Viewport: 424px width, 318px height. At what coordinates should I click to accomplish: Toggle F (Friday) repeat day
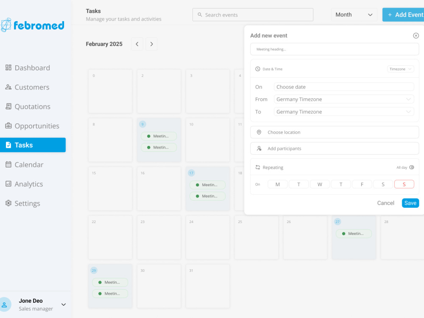362,184
